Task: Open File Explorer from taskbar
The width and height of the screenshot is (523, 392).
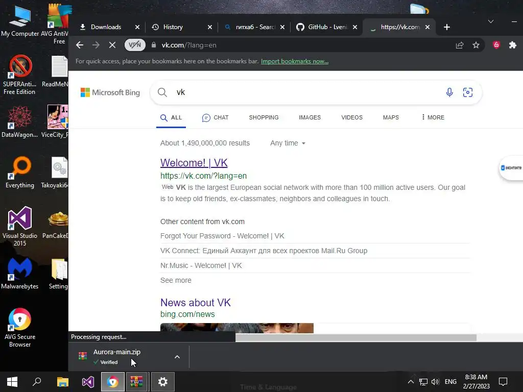Action: pos(62,382)
